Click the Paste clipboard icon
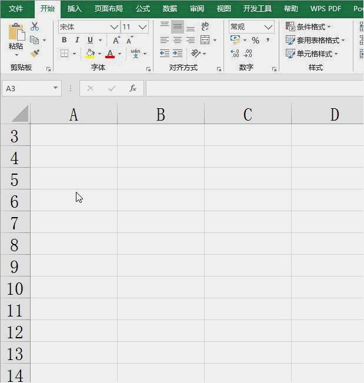The height and width of the screenshot is (383, 364). pos(16,35)
